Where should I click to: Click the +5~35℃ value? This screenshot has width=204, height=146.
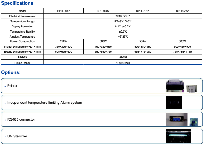[123, 37]
